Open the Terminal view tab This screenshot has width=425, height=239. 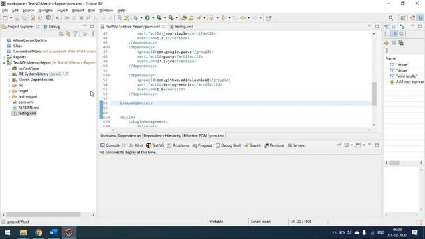pos(274,145)
